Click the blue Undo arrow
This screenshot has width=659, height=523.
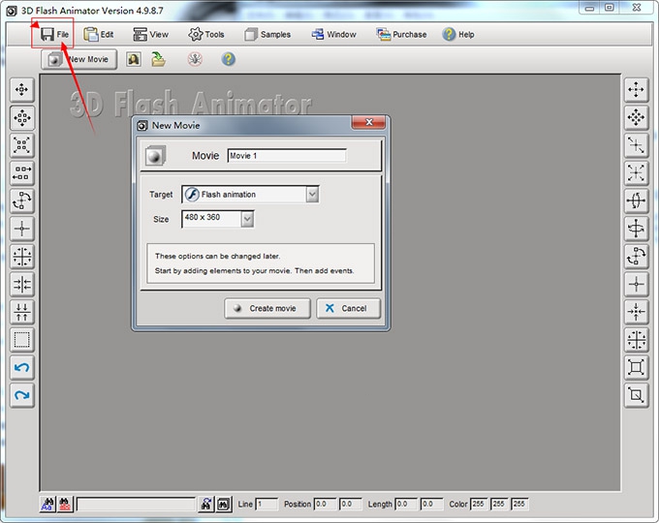tap(22, 368)
